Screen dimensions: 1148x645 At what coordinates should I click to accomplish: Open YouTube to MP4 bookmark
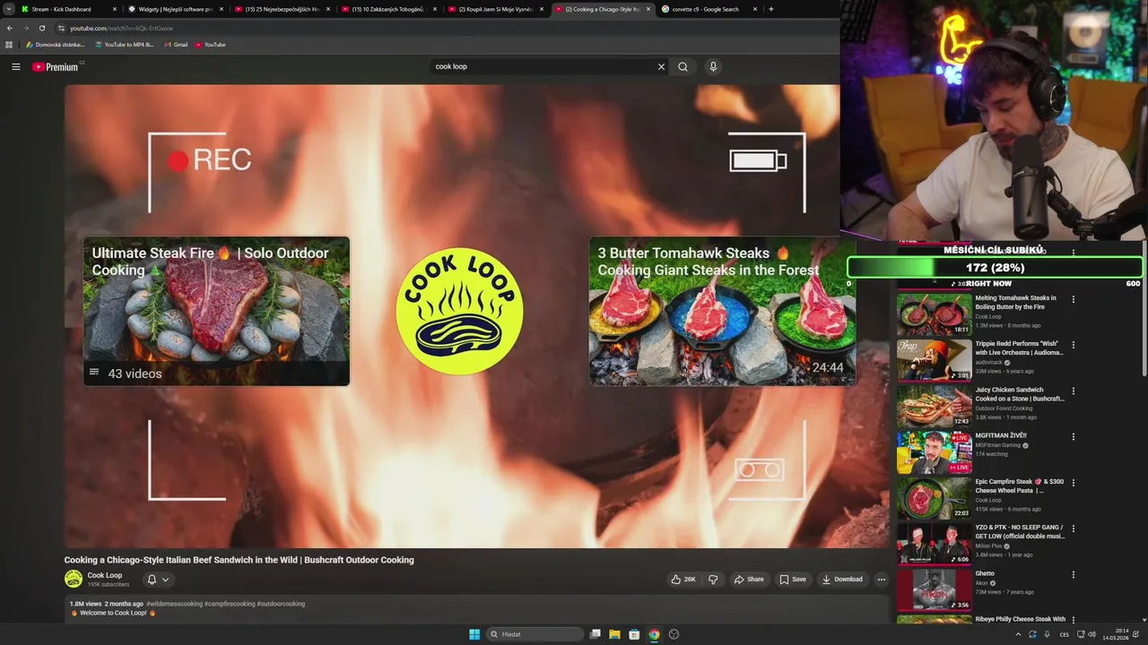125,45
